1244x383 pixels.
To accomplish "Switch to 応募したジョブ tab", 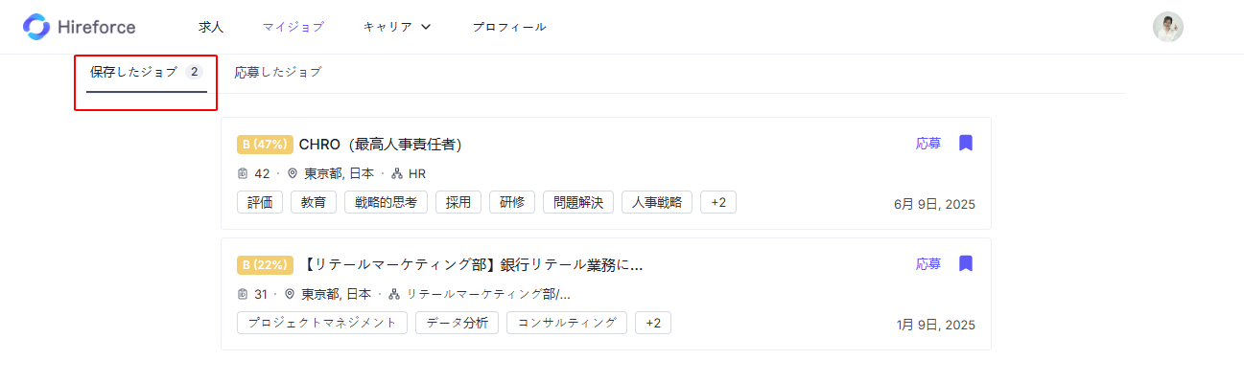I will coord(278,72).
